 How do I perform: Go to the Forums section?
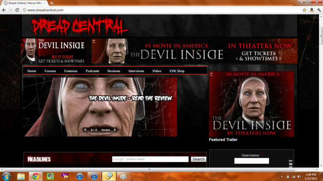pyautogui.click(x=50, y=71)
